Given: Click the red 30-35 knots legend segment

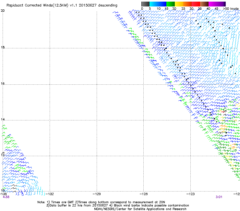Looking at the screenshot, I should tap(196, 4).
